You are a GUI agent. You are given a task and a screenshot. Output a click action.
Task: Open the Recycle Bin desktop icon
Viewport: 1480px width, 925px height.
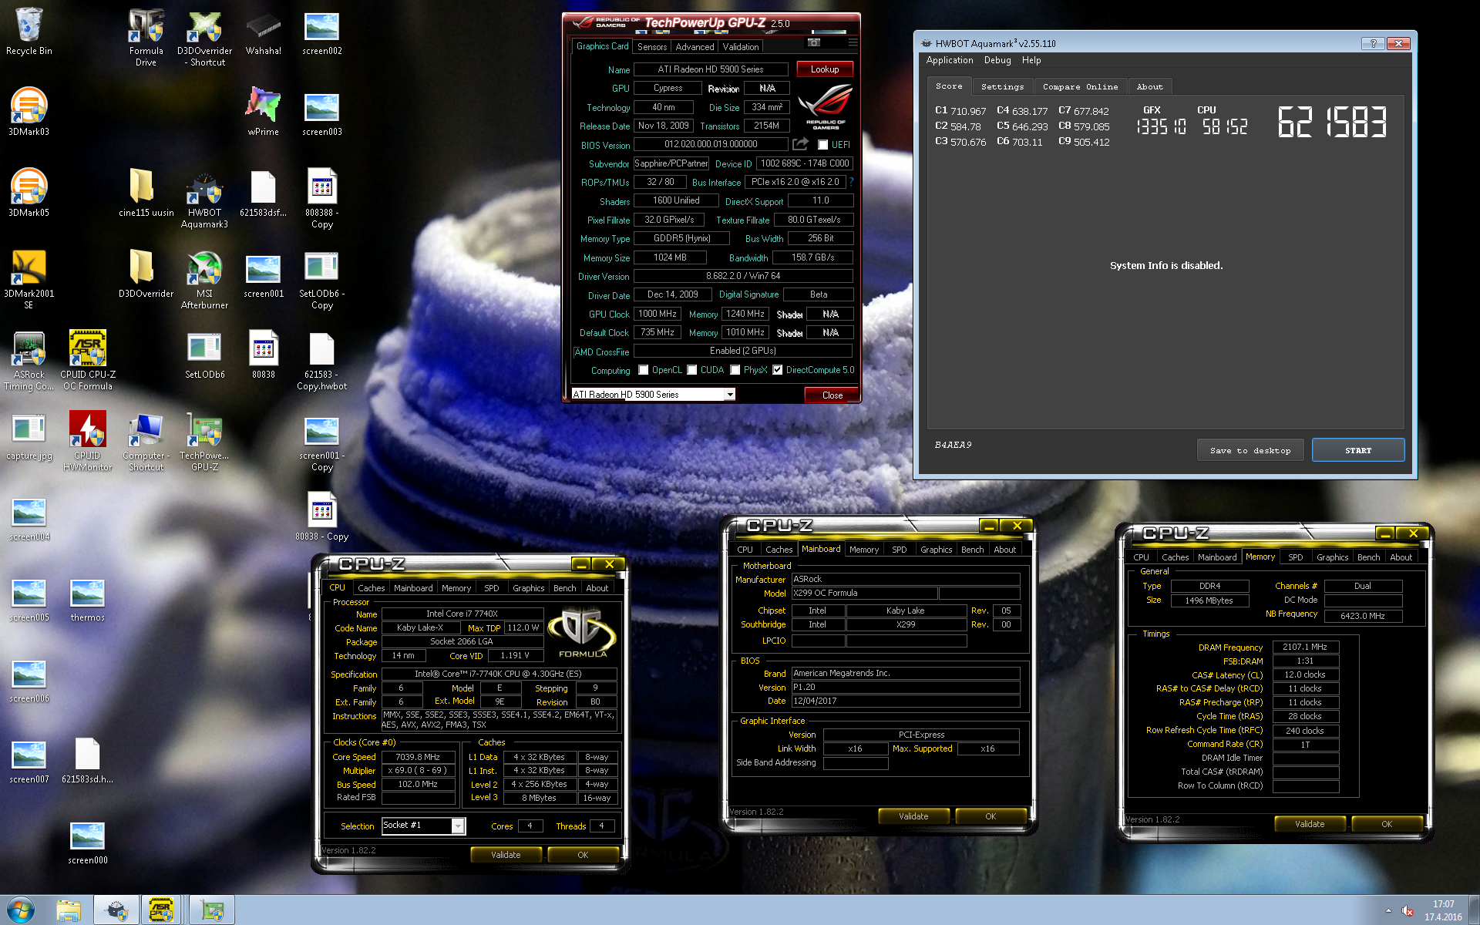tap(29, 32)
